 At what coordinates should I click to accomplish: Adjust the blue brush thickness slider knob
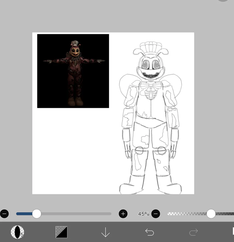37,214
